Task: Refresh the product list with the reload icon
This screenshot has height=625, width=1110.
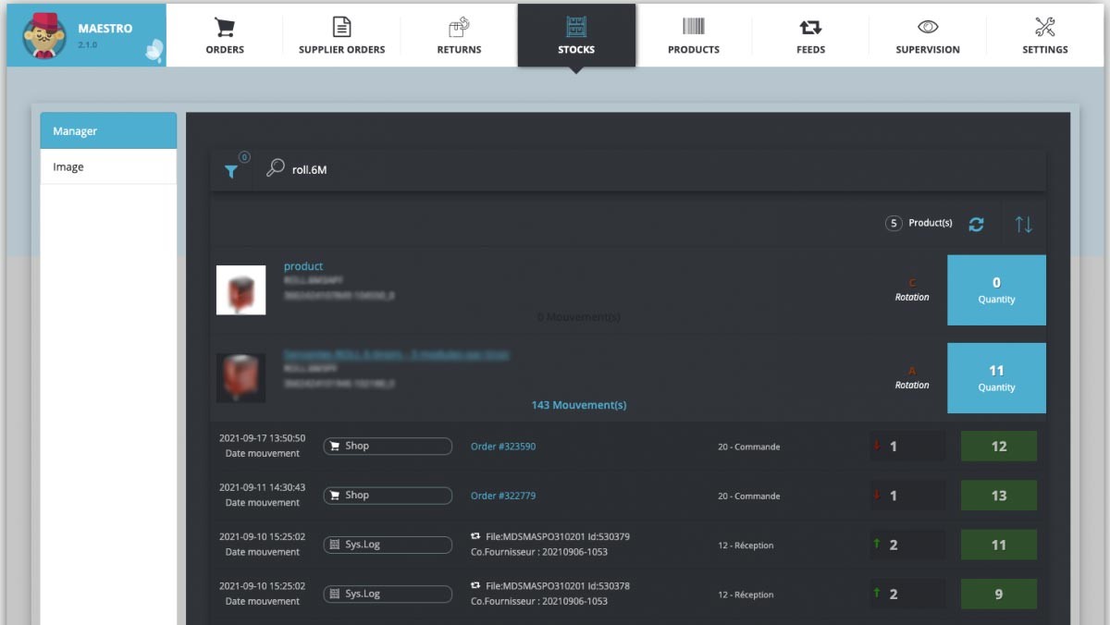Action: [976, 224]
